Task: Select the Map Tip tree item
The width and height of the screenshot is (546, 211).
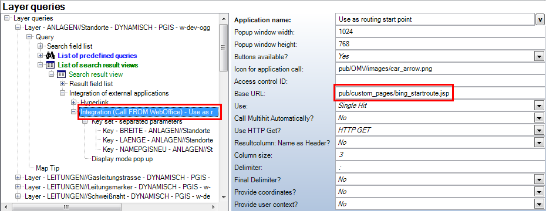Action: coord(48,168)
